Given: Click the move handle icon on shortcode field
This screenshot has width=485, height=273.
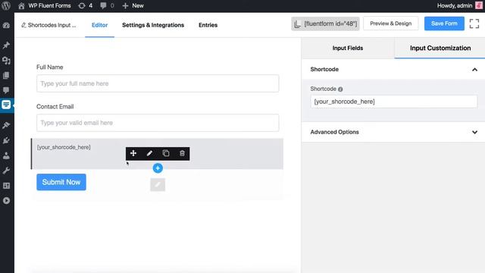Looking at the screenshot, I should coord(133,153).
